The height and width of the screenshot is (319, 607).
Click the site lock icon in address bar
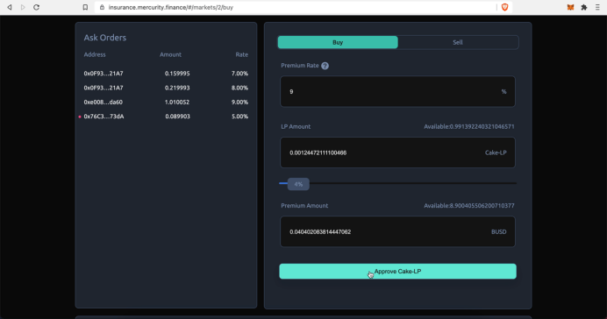point(103,7)
